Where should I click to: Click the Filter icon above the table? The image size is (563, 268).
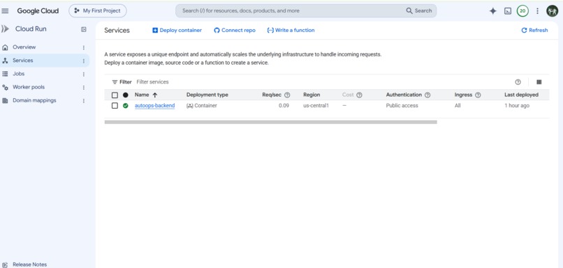tap(115, 82)
